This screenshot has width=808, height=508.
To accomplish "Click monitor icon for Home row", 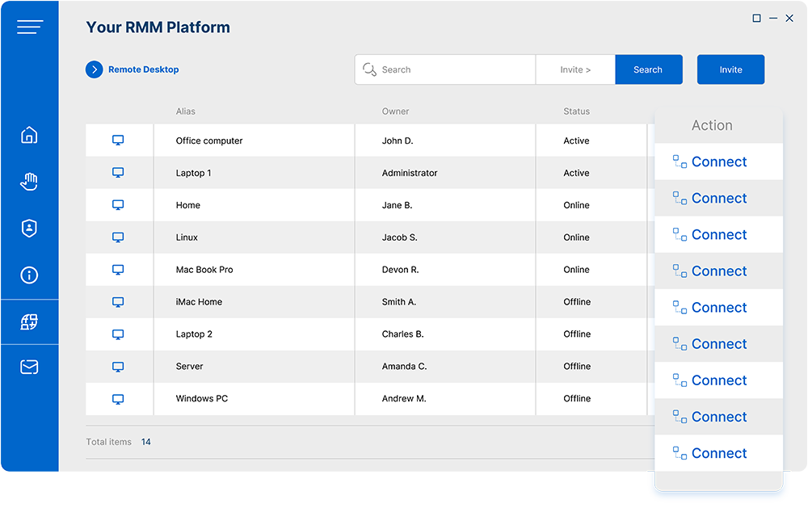I will point(118,205).
